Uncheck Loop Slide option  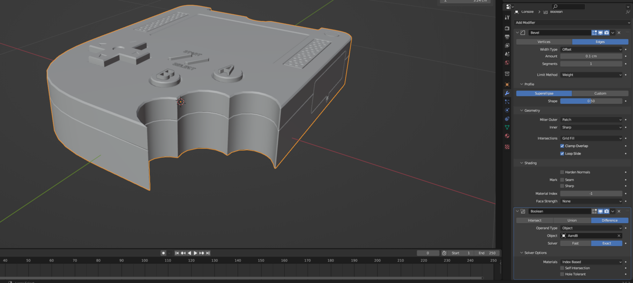pyautogui.click(x=562, y=154)
